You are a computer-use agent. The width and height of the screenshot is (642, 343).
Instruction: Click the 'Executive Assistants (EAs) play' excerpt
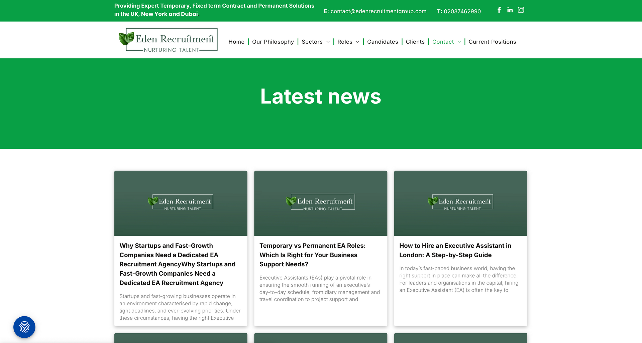click(320, 288)
